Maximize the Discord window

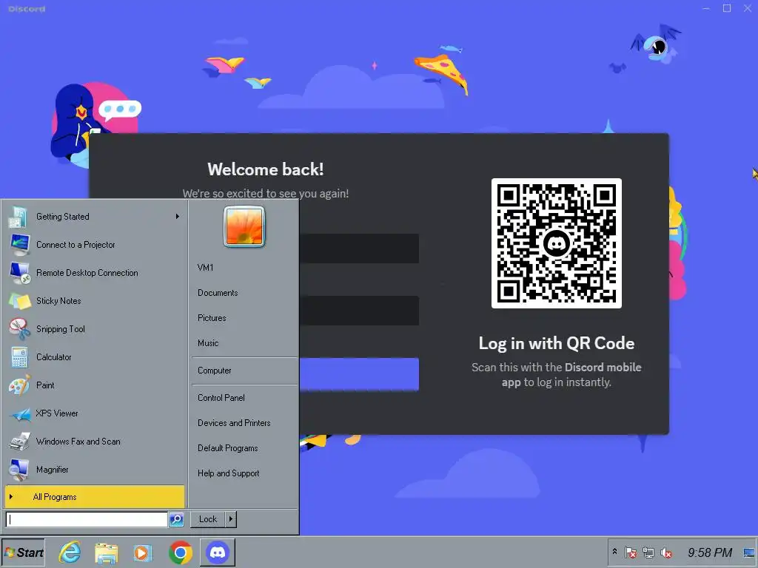coord(727,8)
